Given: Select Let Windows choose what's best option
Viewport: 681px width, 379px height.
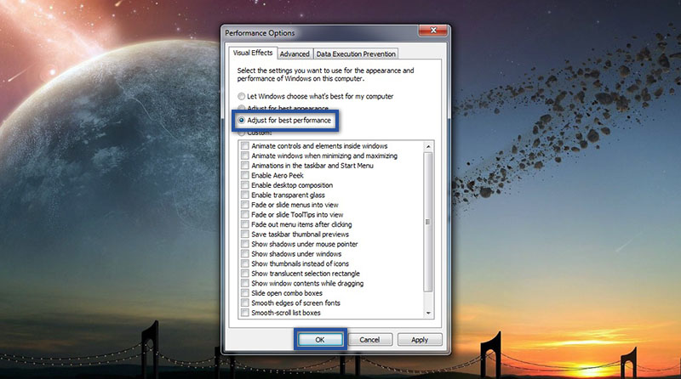Looking at the screenshot, I should (x=242, y=97).
